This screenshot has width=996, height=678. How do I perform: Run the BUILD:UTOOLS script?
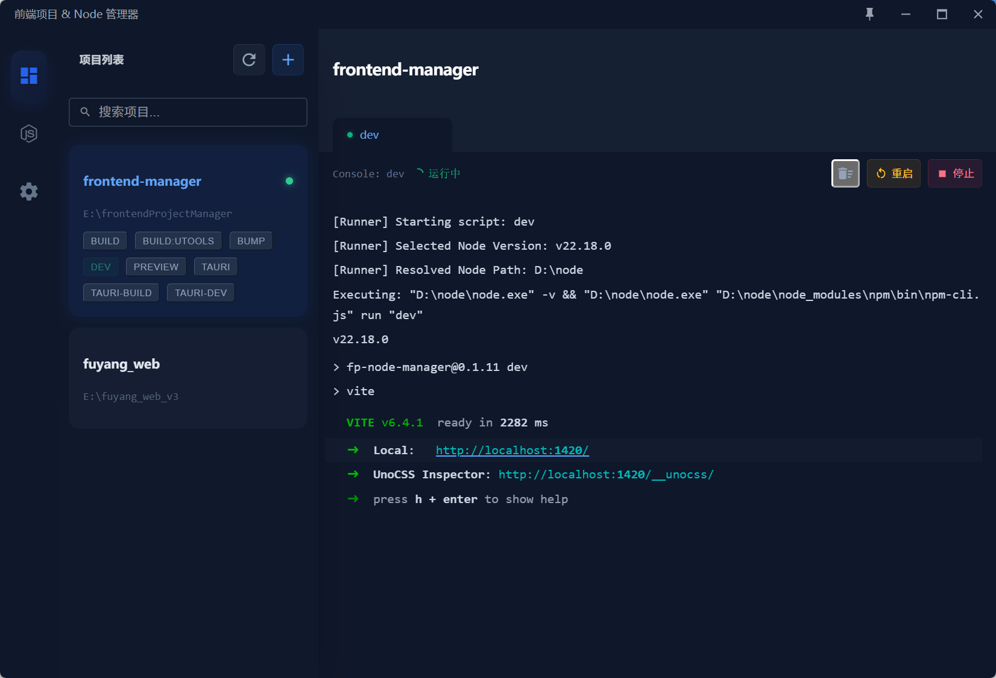point(178,241)
